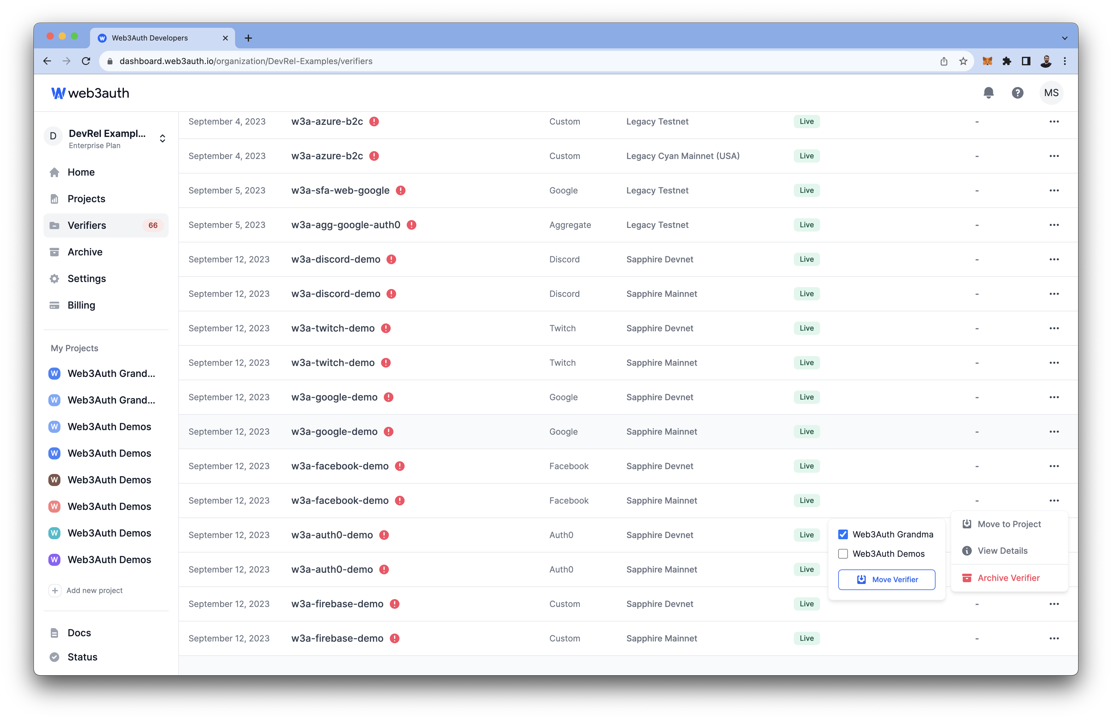This screenshot has height=720, width=1112.
Task: Open the browser side panel icon
Action: [1026, 61]
